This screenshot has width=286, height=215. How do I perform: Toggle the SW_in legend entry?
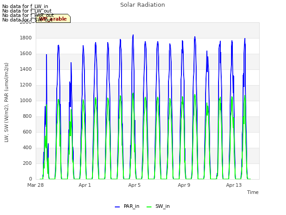point(158,206)
